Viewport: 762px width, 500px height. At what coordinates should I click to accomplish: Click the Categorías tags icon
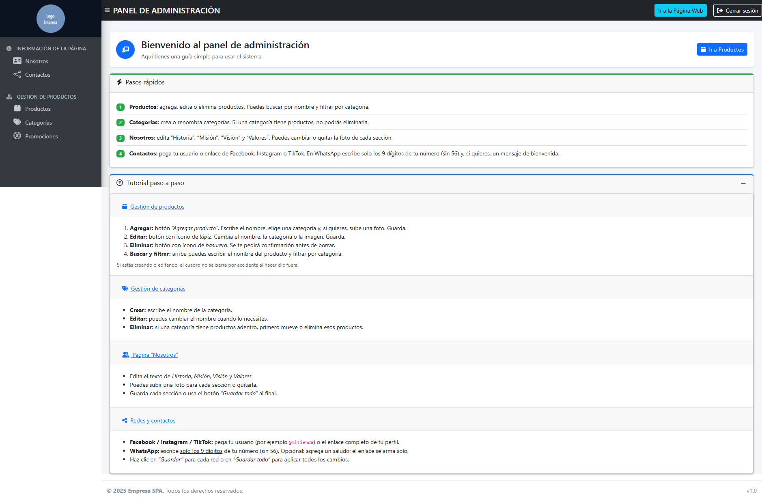[x=17, y=122]
